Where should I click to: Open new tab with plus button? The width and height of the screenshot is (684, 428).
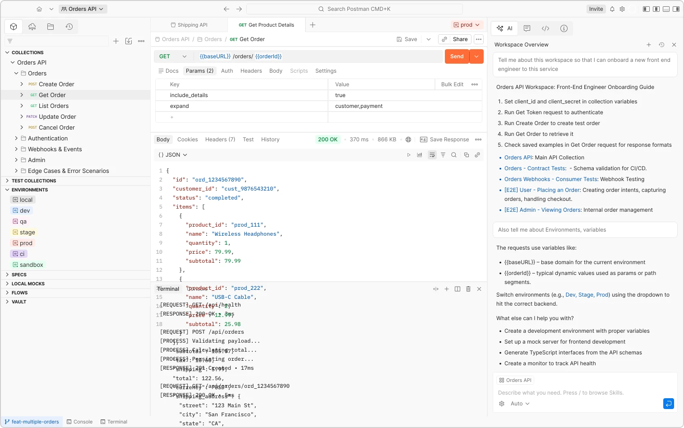(313, 25)
